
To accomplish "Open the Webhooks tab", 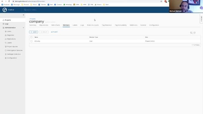I will coord(134,25).
